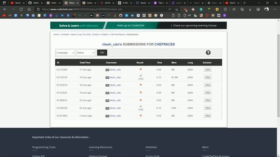Click the read aloud icon in address bar

169,9
